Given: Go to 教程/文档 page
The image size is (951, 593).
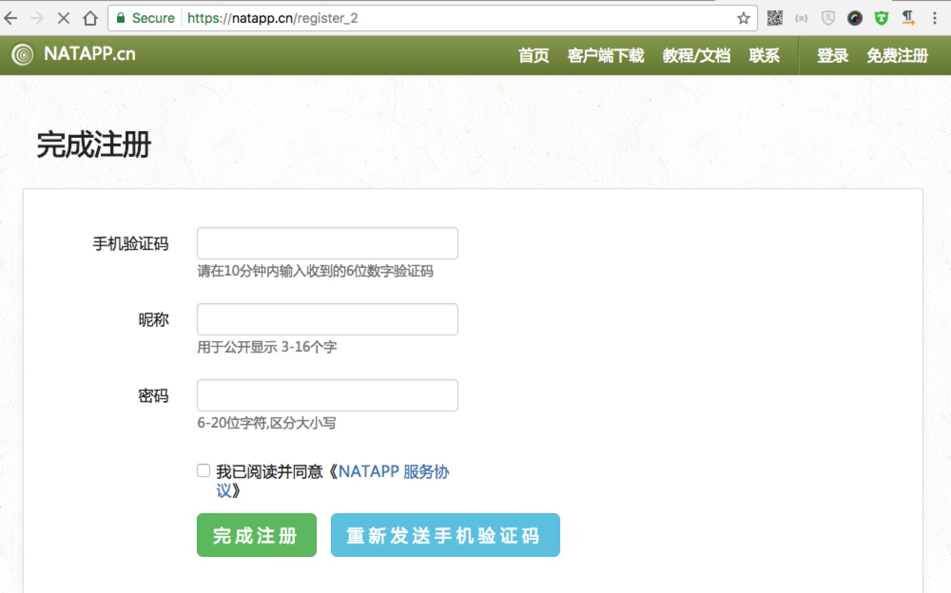Looking at the screenshot, I should pyautogui.click(x=696, y=56).
